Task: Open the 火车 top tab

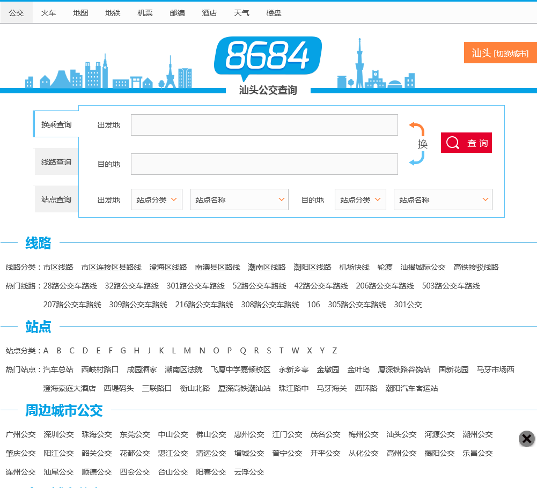Action: (x=48, y=13)
